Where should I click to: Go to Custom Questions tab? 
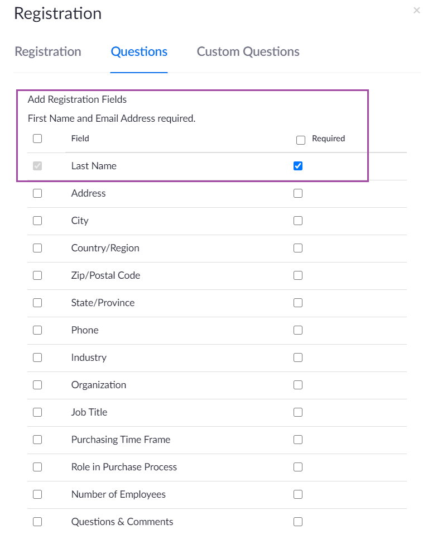[248, 52]
